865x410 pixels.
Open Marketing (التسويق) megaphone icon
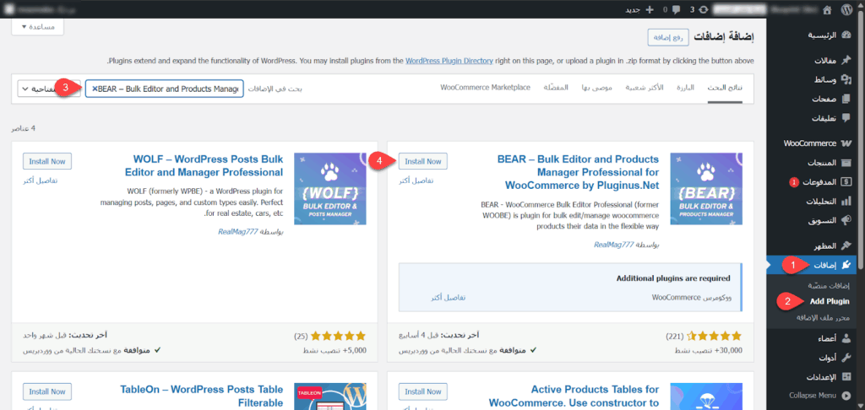click(x=846, y=220)
